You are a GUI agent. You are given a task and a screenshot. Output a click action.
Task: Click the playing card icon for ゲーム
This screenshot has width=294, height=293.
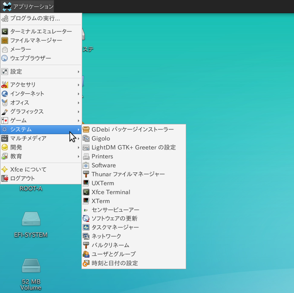click(5, 121)
